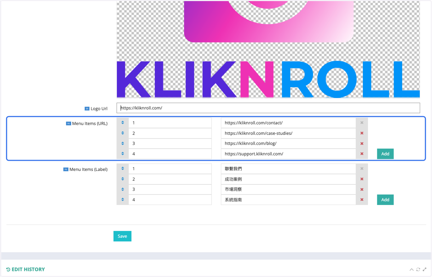Delete the support.kliknroll.com URL row

tap(362, 154)
